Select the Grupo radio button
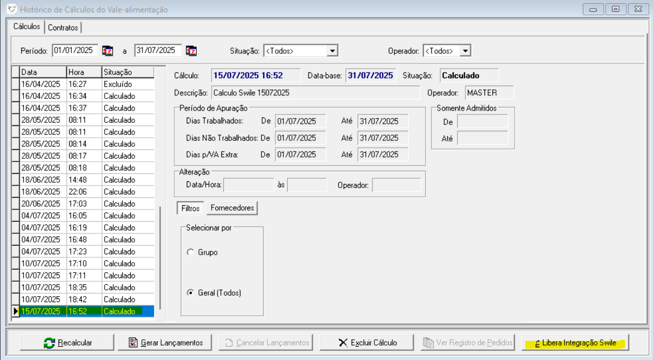Viewport: 653px width, 360px height. pos(190,253)
